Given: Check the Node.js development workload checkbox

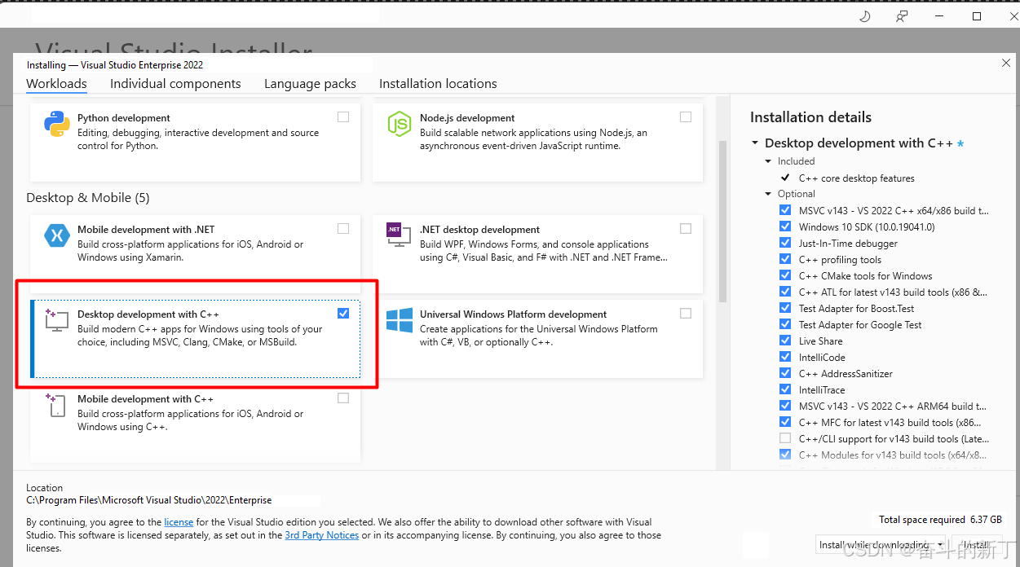Looking at the screenshot, I should 686,117.
